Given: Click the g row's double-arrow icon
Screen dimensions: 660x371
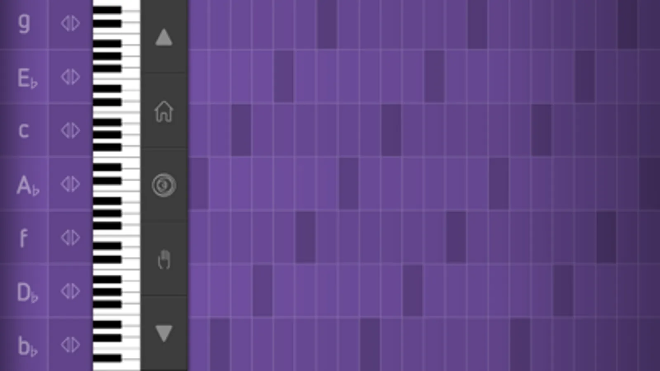Looking at the screenshot, I should tap(70, 23).
